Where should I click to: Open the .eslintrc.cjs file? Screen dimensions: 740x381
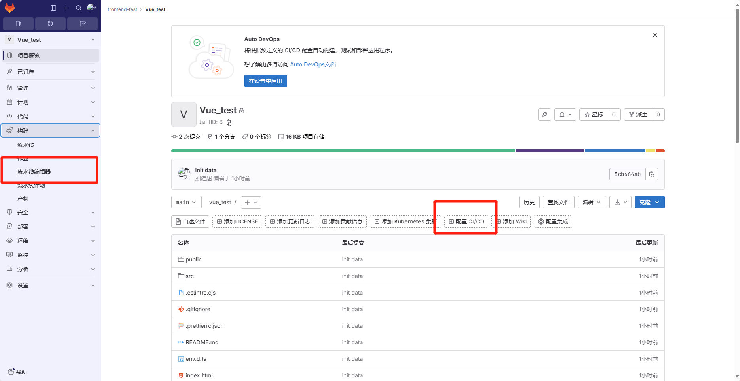(x=201, y=293)
